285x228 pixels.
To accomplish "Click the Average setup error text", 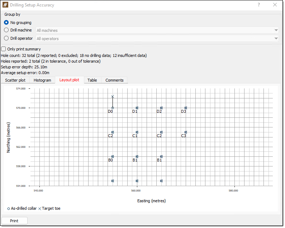I will [x=25, y=73].
